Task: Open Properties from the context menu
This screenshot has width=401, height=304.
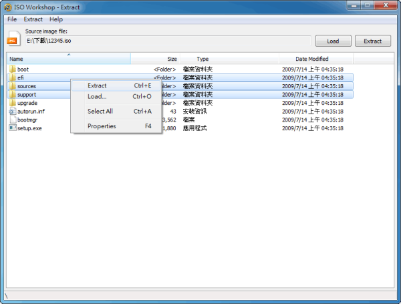Action: click(102, 126)
